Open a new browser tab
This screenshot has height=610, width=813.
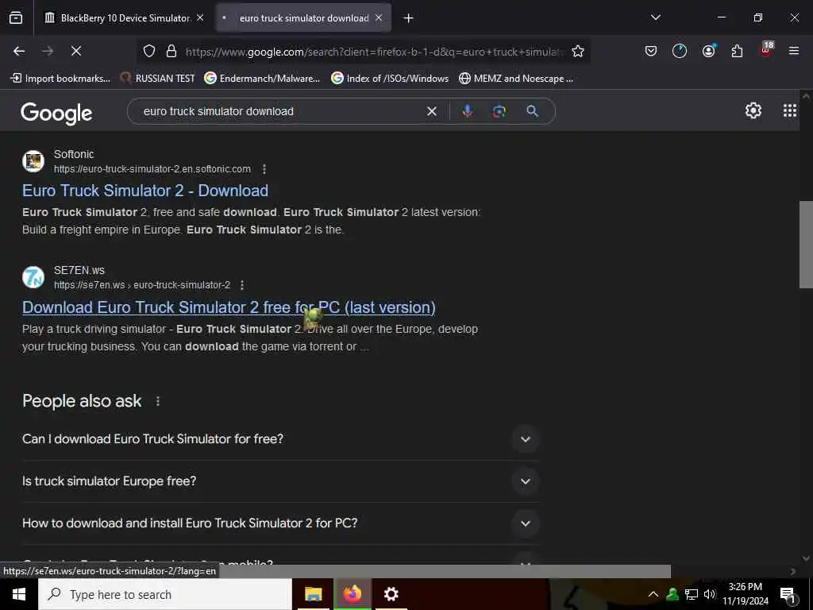pyautogui.click(x=408, y=18)
